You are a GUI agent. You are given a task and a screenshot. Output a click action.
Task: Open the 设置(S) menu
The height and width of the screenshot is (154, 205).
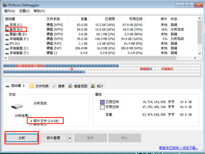[24, 11]
